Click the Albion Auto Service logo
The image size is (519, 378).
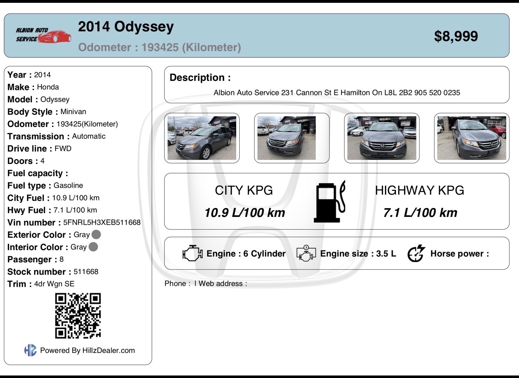[x=43, y=35]
